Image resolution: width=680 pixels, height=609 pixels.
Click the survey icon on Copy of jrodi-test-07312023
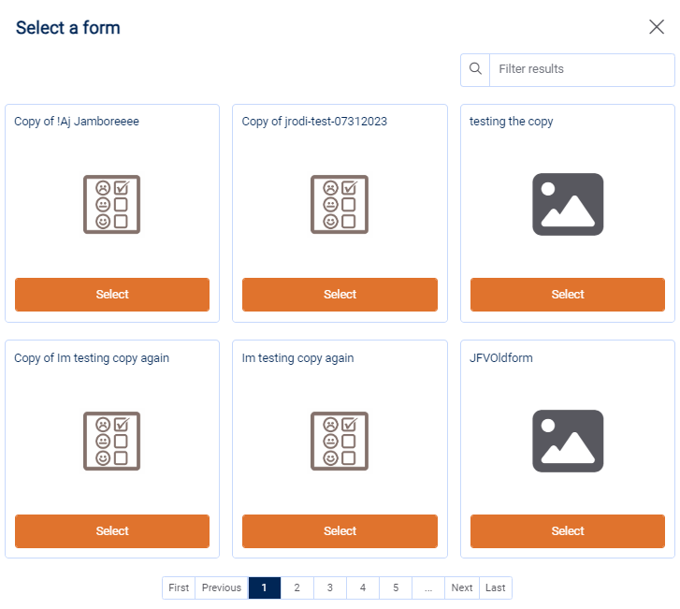click(x=340, y=204)
